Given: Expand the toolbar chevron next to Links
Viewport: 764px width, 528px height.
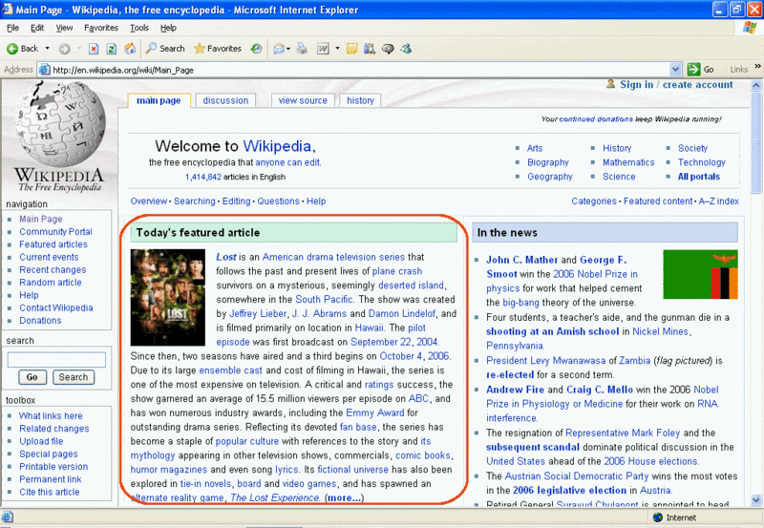Looking at the screenshot, I should click(x=757, y=66).
